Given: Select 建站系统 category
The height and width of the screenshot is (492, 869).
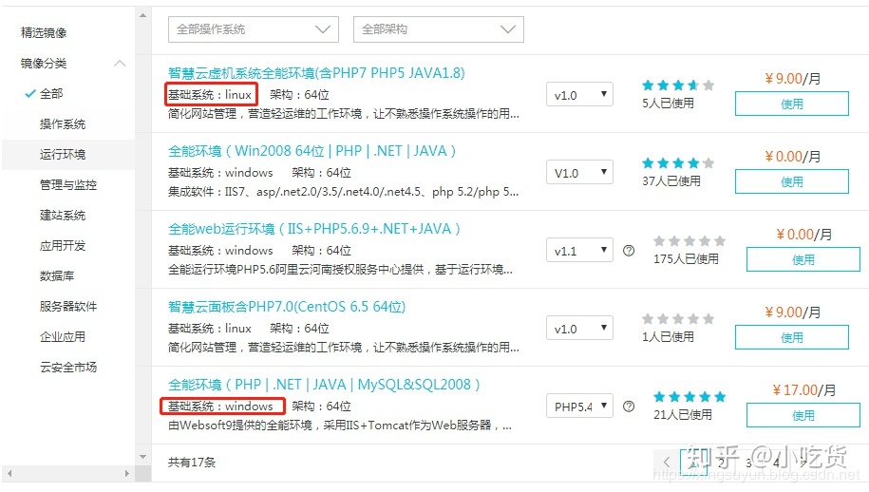Looking at the screenshot, I should [x=63, y=216].
